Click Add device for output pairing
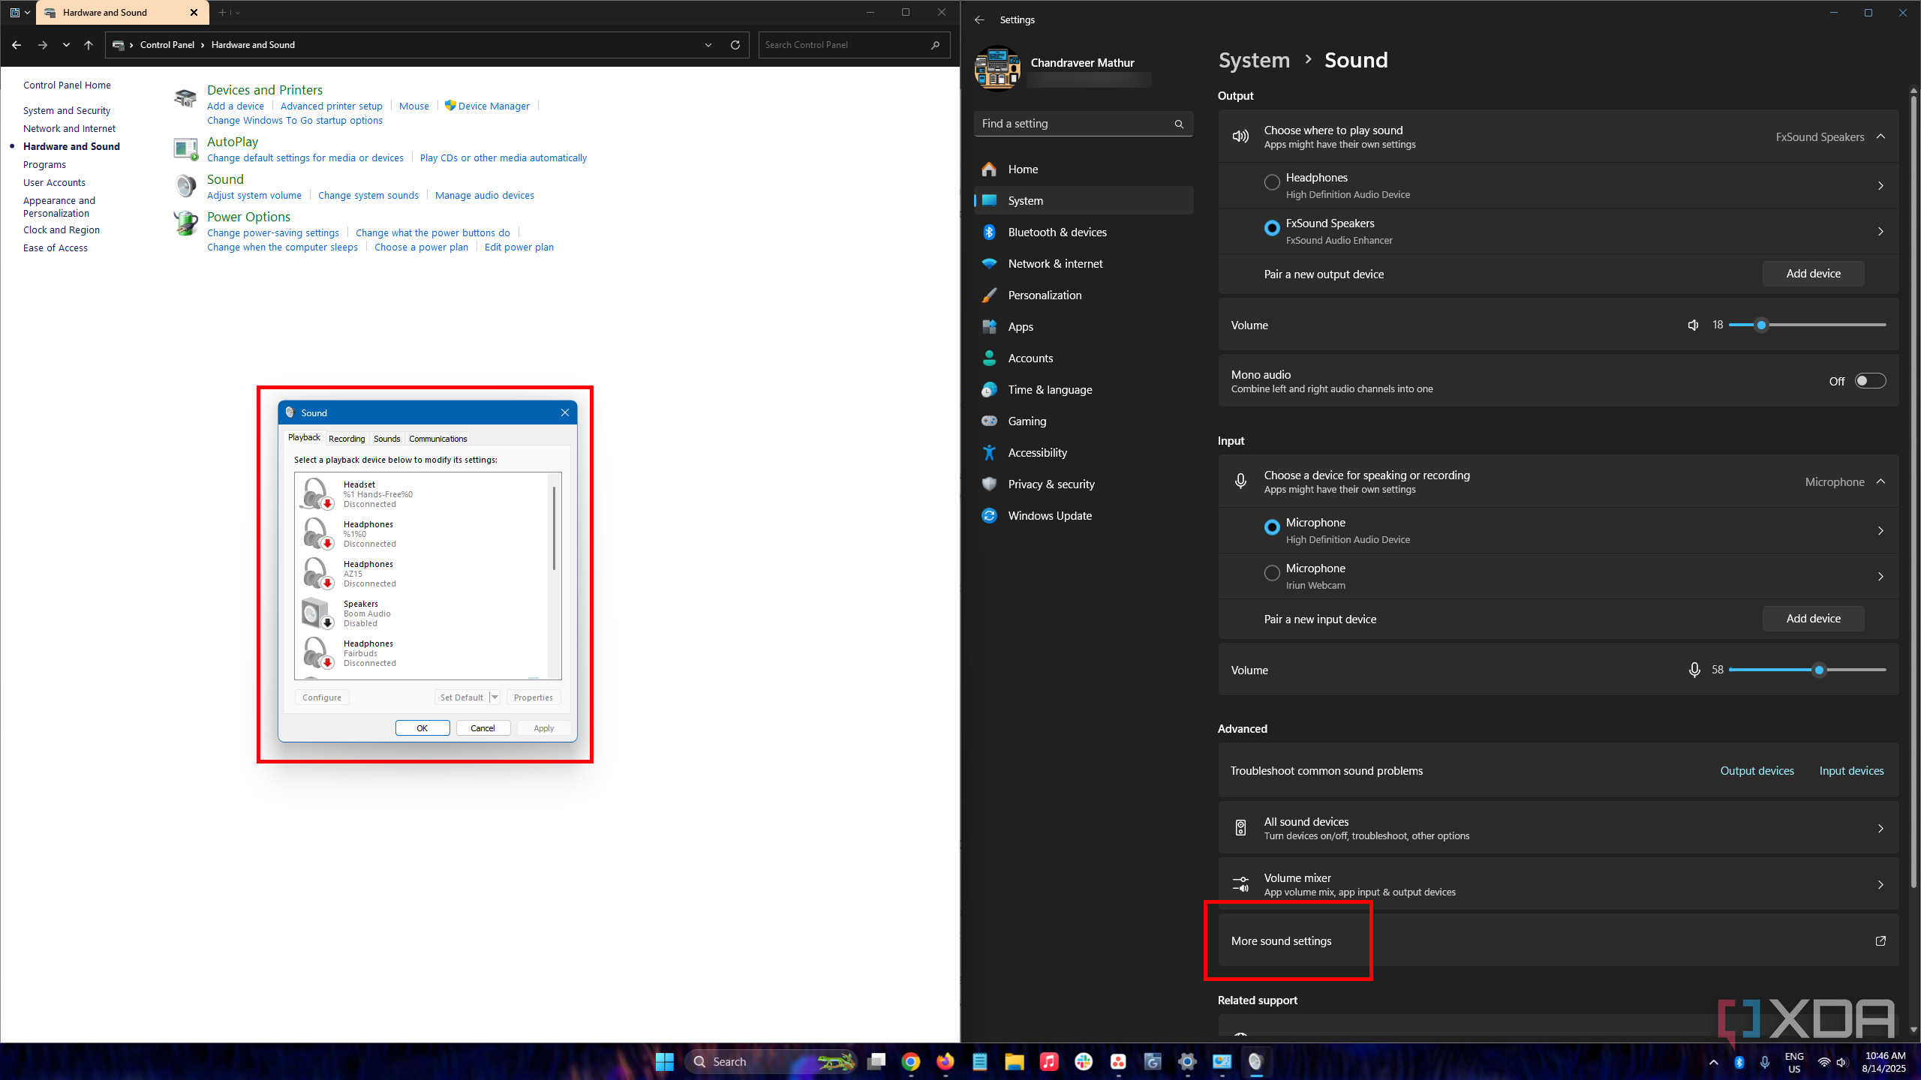Image resolution: width=1921 pixels, height=1080 pixels. (1813, 274)
